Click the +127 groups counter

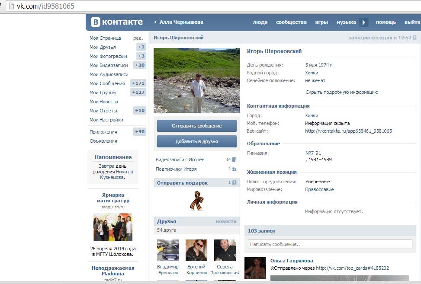138,93
